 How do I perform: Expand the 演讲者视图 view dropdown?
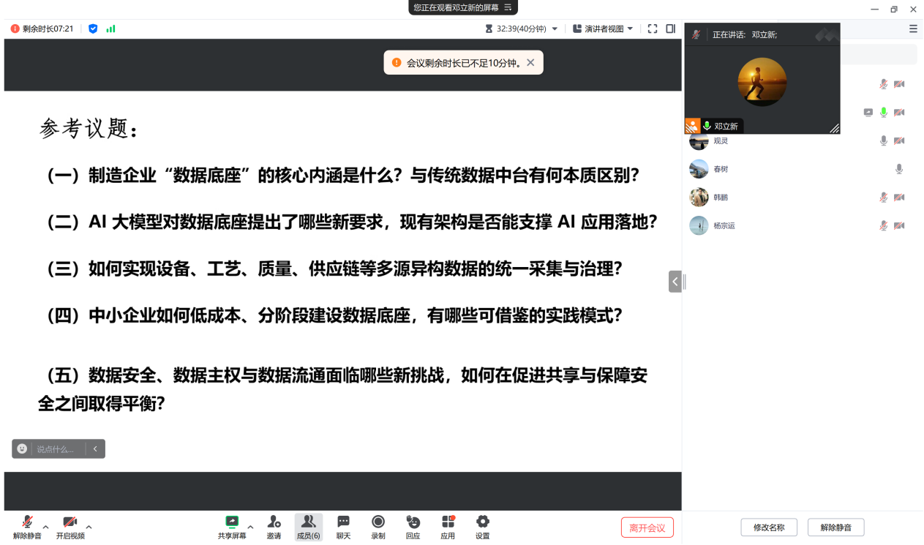(x=604, y=29)
